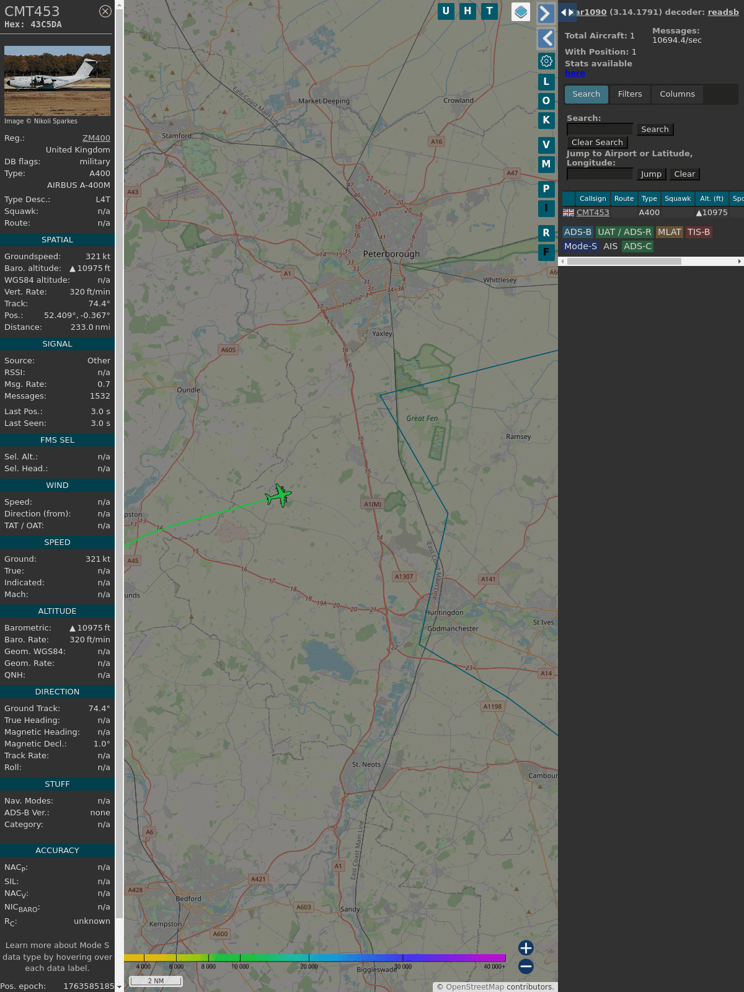Click the Clear Search button
The height and width of the screenshot is (992, 744).
(x=597, y=142)
